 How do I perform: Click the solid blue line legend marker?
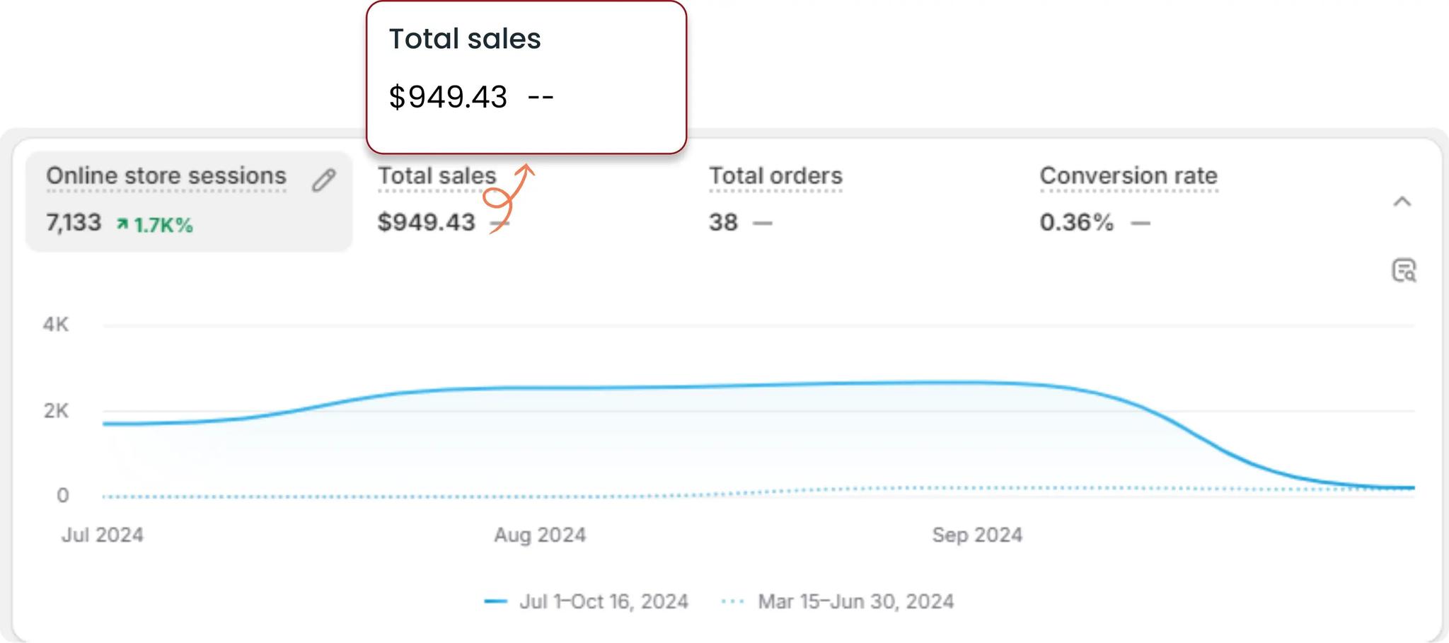coord(495,602)
